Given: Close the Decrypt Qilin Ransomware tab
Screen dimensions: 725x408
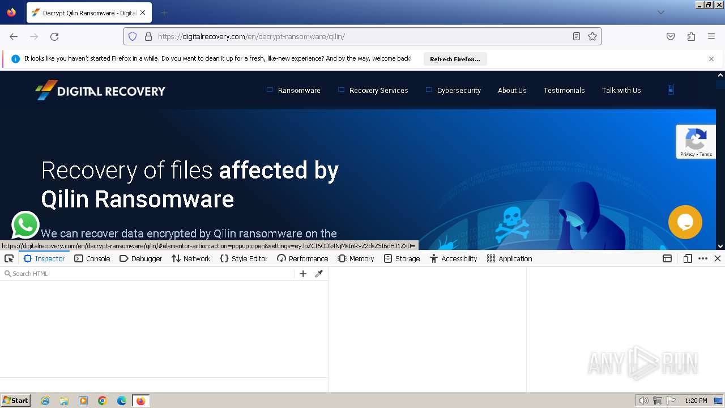Looking at the screenshot, I should (x=143, y=12).
